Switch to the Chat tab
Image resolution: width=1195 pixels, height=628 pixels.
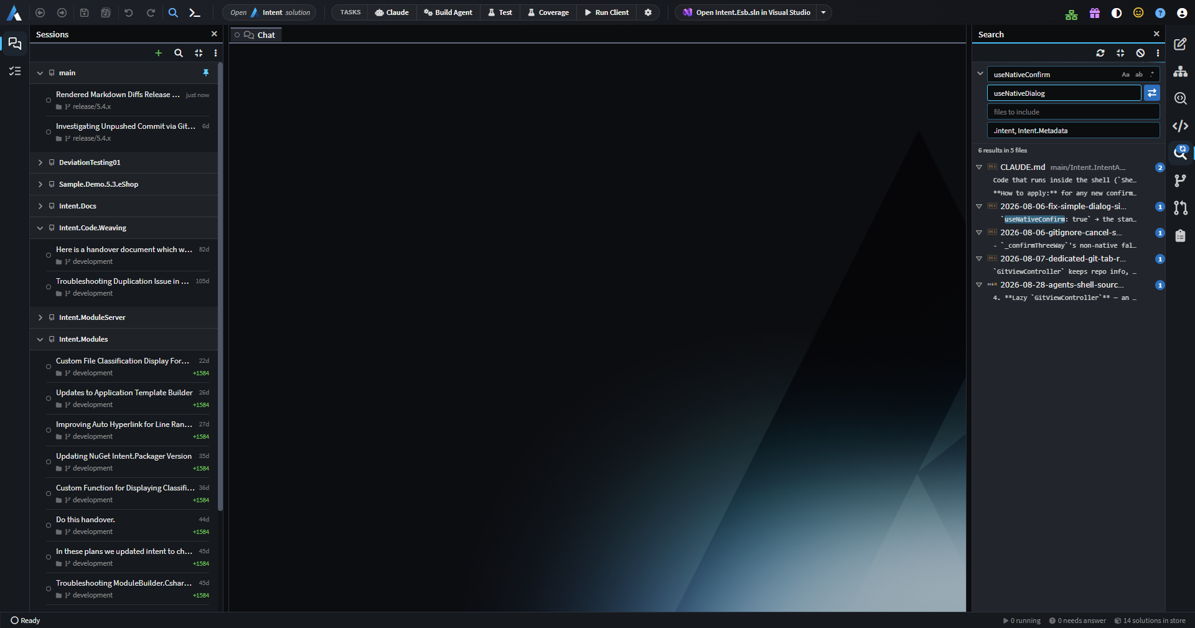pyautogui.click(x=256, y=35)
